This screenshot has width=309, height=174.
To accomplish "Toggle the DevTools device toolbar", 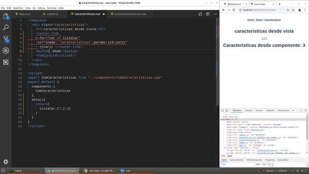I will point(227,111).
